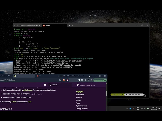This screenshot has width=162, height=121.
Task: Open a new browser tab with plus button
Action: pos(84,76)
